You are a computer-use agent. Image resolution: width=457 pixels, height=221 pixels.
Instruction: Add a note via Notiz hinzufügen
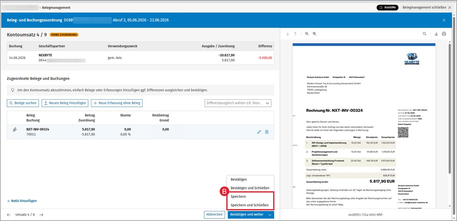click(22, 201)
